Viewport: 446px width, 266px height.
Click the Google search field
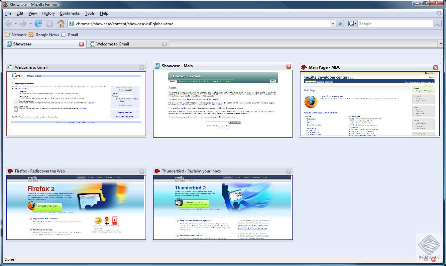tap(395, 24)
